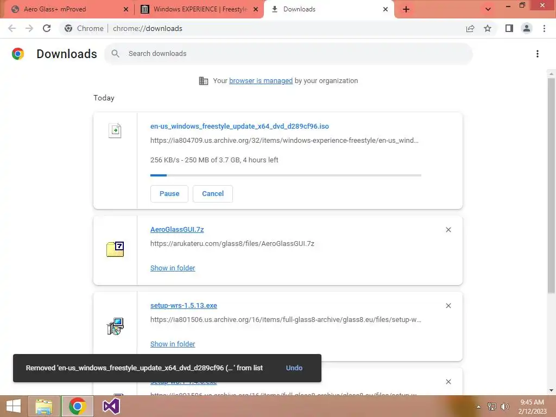Open the setup-wrs-1.5.13.exe file link

point(184,305)
